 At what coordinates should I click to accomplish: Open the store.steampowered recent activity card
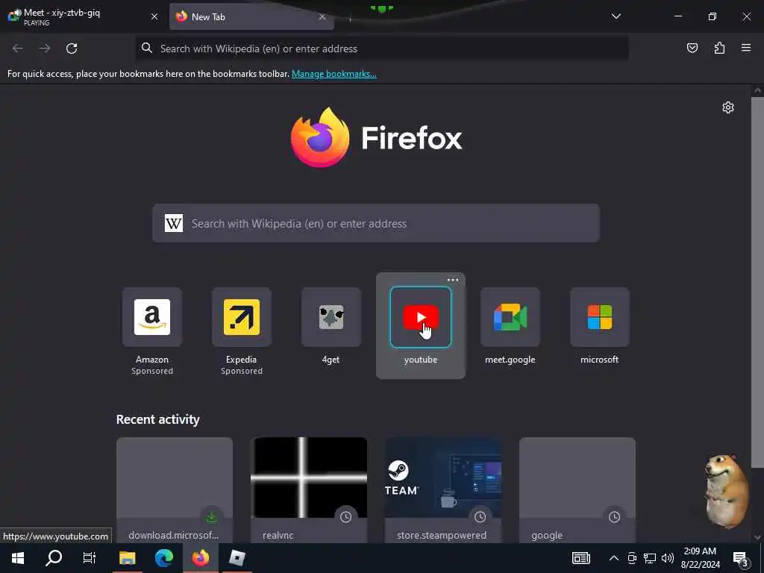click(443, 489)
